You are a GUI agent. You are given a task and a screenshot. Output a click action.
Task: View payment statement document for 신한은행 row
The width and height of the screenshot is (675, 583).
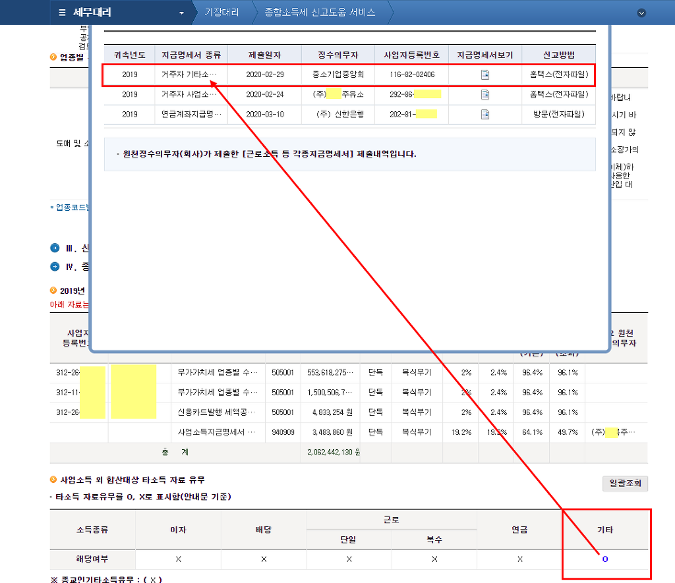pos(485,115)
